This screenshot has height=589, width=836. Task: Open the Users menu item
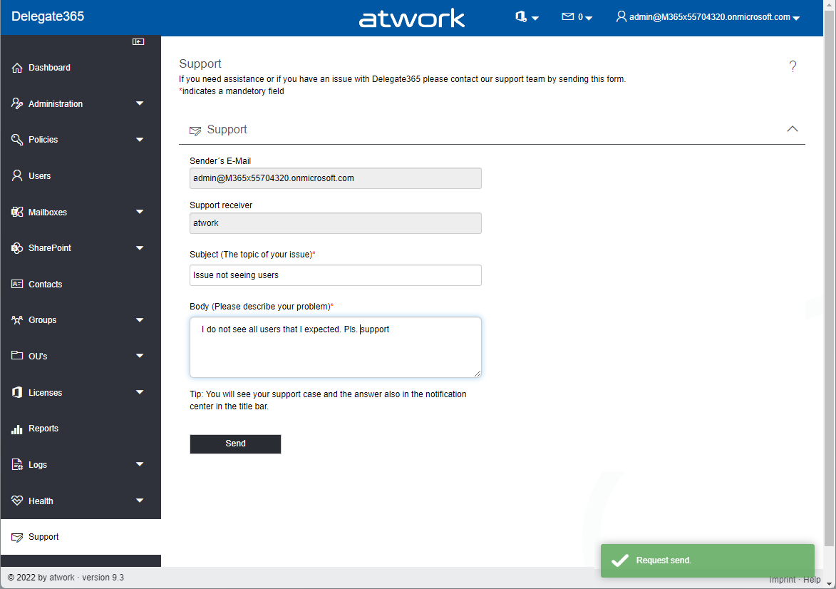coord(81,175)
